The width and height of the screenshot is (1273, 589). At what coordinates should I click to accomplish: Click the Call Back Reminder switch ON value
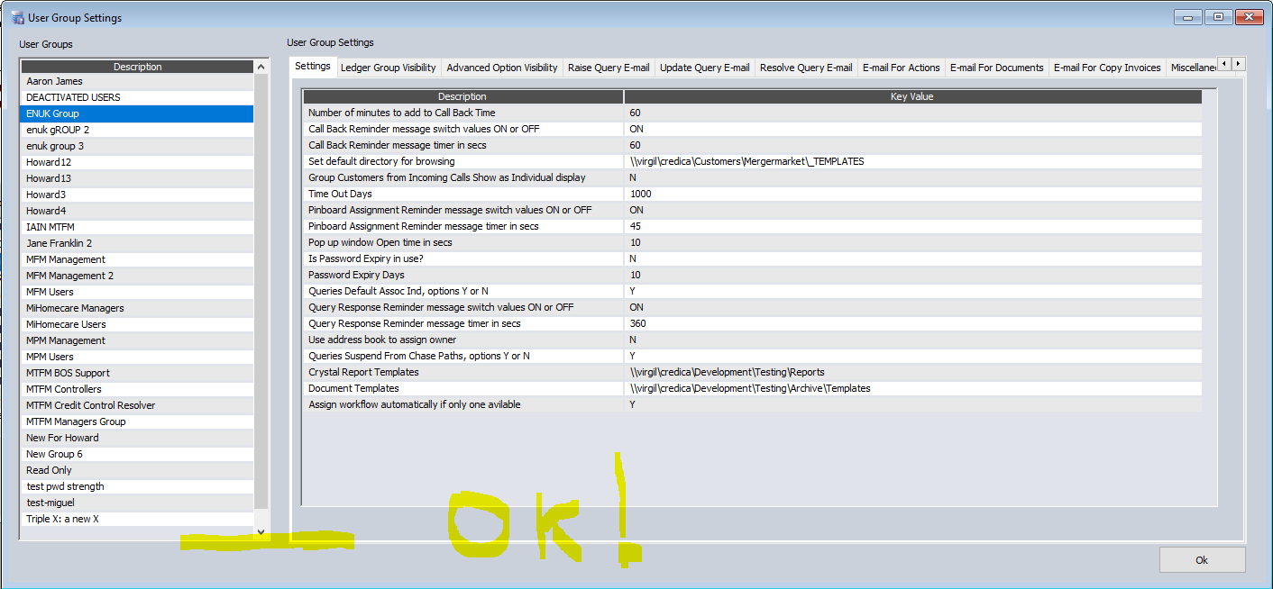636,129
